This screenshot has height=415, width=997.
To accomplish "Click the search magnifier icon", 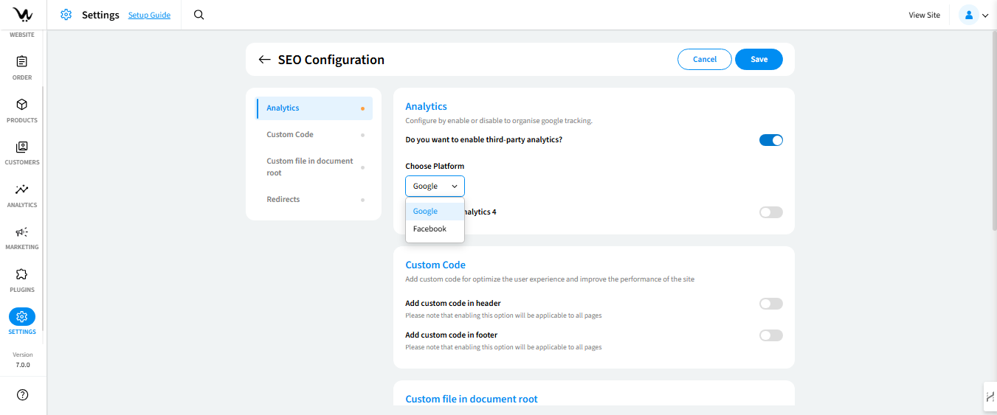I will coord(199,15).
